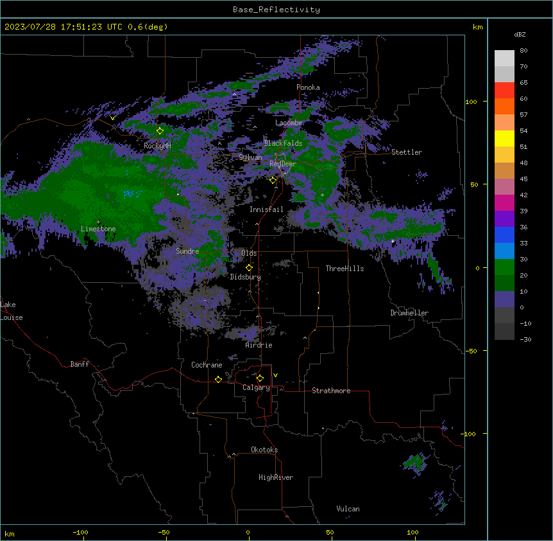This screenshot has width=553, height=541.
Task: Select the Sundre label
Action: click(187, 251)
